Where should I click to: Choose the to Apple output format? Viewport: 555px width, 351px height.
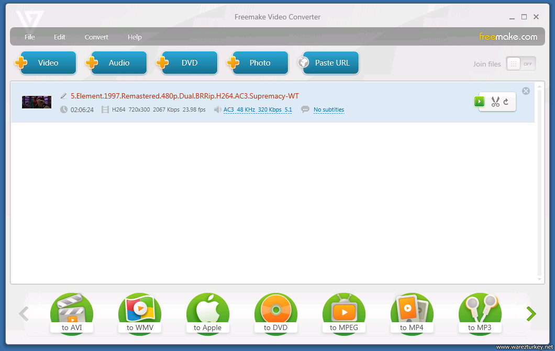[208, 313]
